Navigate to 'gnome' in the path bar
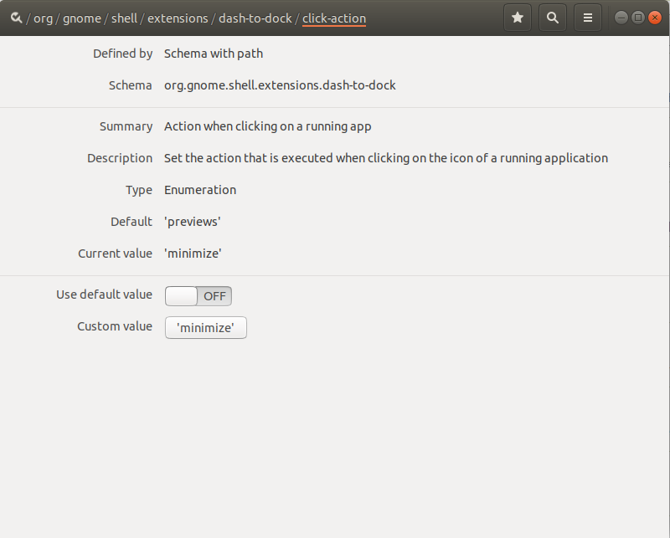 [x=81, y=18]
